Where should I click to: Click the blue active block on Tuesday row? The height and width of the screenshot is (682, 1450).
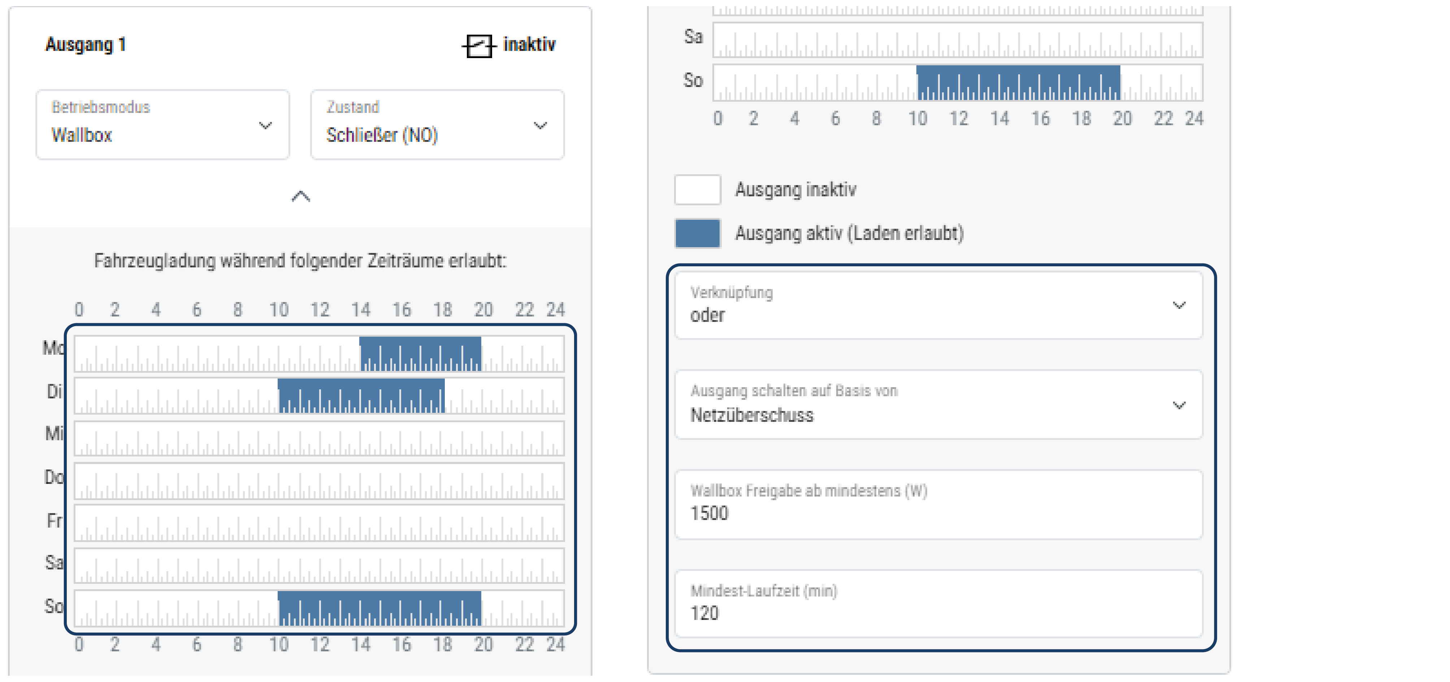[x=361, y=395]
